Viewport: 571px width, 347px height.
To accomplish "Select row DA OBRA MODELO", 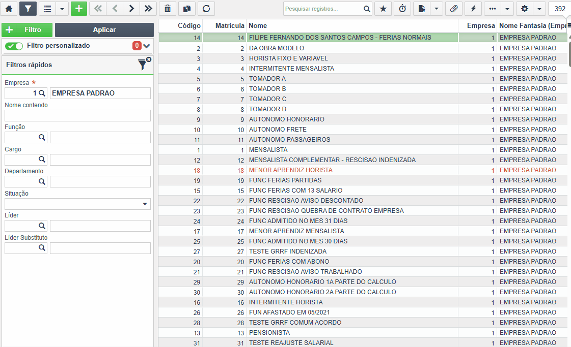I will pyautogui.click(x=363, y=48).
